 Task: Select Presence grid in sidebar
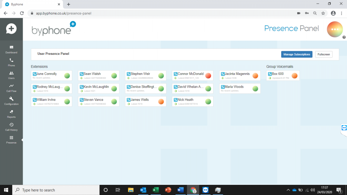[11, 140]
